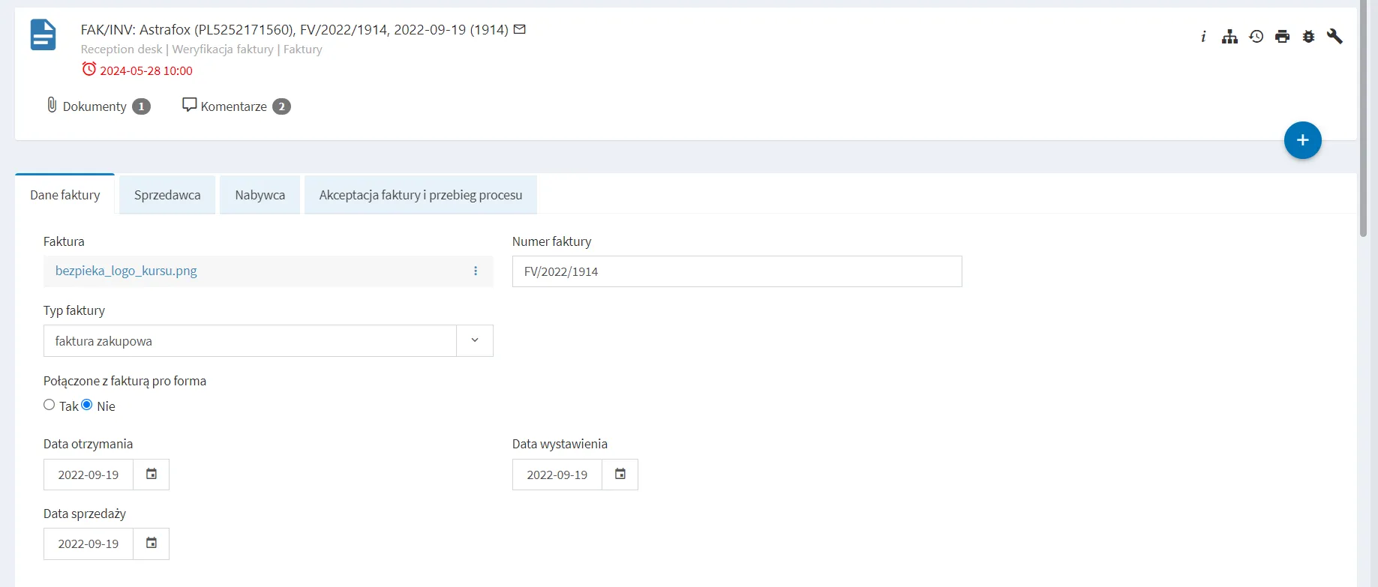Click the printer icon
Image resolution: width=1378 pixels, height=587 pixels.
pyautogui.click(x=1283, y=36)
